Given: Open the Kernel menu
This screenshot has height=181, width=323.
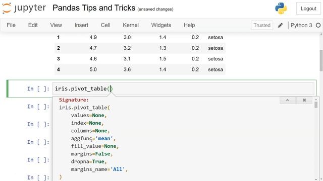Looking at the screenshot, I should point(131,25).
